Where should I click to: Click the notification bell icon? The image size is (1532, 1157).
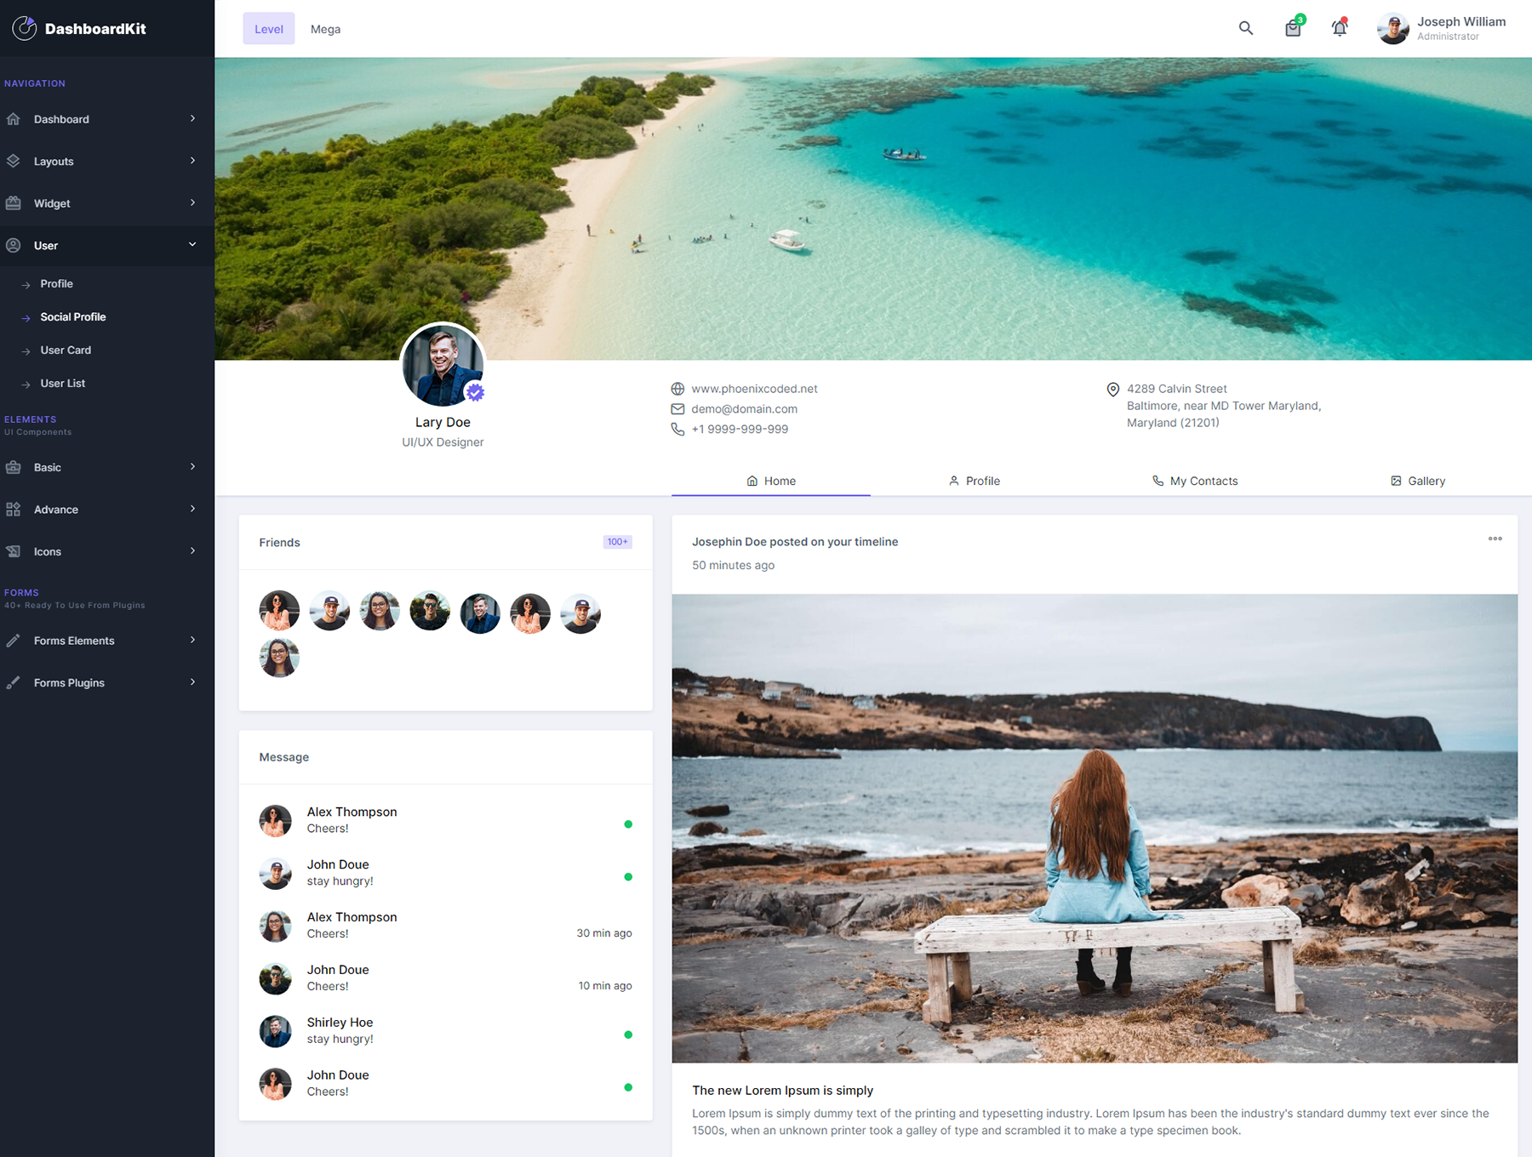1338,28
